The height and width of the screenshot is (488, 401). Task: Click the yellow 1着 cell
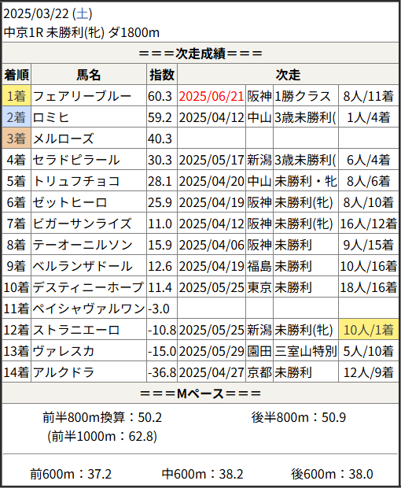tap(17, 95)
